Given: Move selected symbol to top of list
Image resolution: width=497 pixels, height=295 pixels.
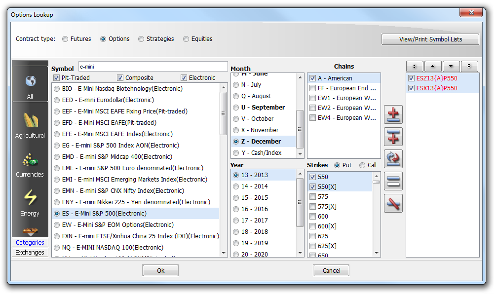Looking at the screenshot, I should (x=414, y=67).
